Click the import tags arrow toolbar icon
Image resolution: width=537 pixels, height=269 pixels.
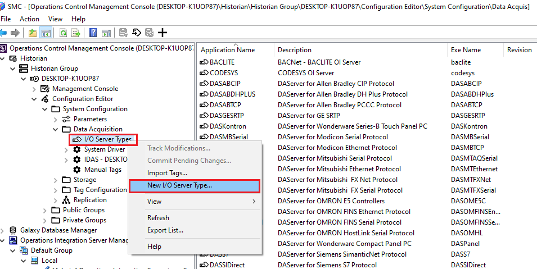coord(137,33)
